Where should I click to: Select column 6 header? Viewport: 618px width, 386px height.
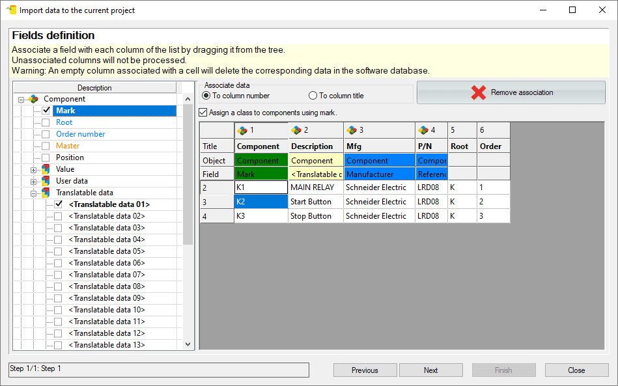[494, 130]
